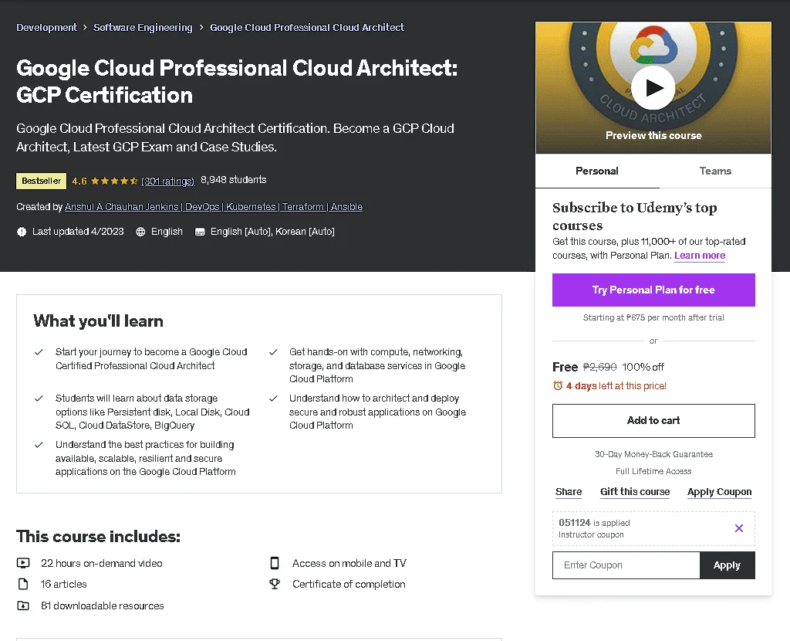Click the globe icon next to English

[x=140, y=232]
